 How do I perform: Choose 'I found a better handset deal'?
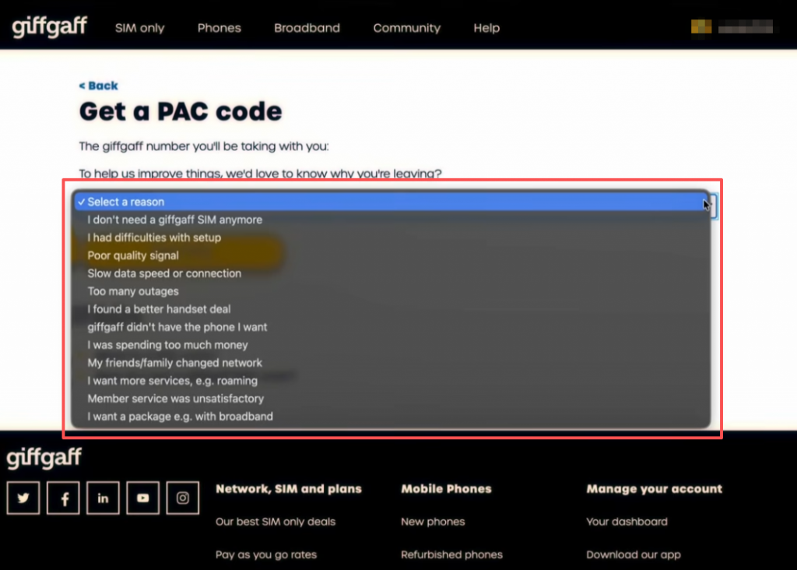pyautogui.click(x=391, y=308)
